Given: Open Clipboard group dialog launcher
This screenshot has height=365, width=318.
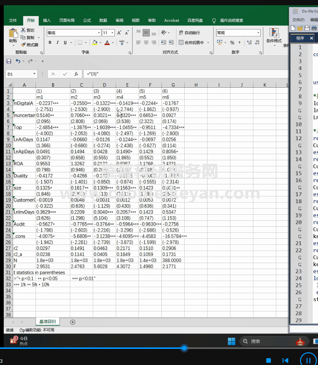Looking at the screenshot, I should pyautogui.click(x=42, y=53).
